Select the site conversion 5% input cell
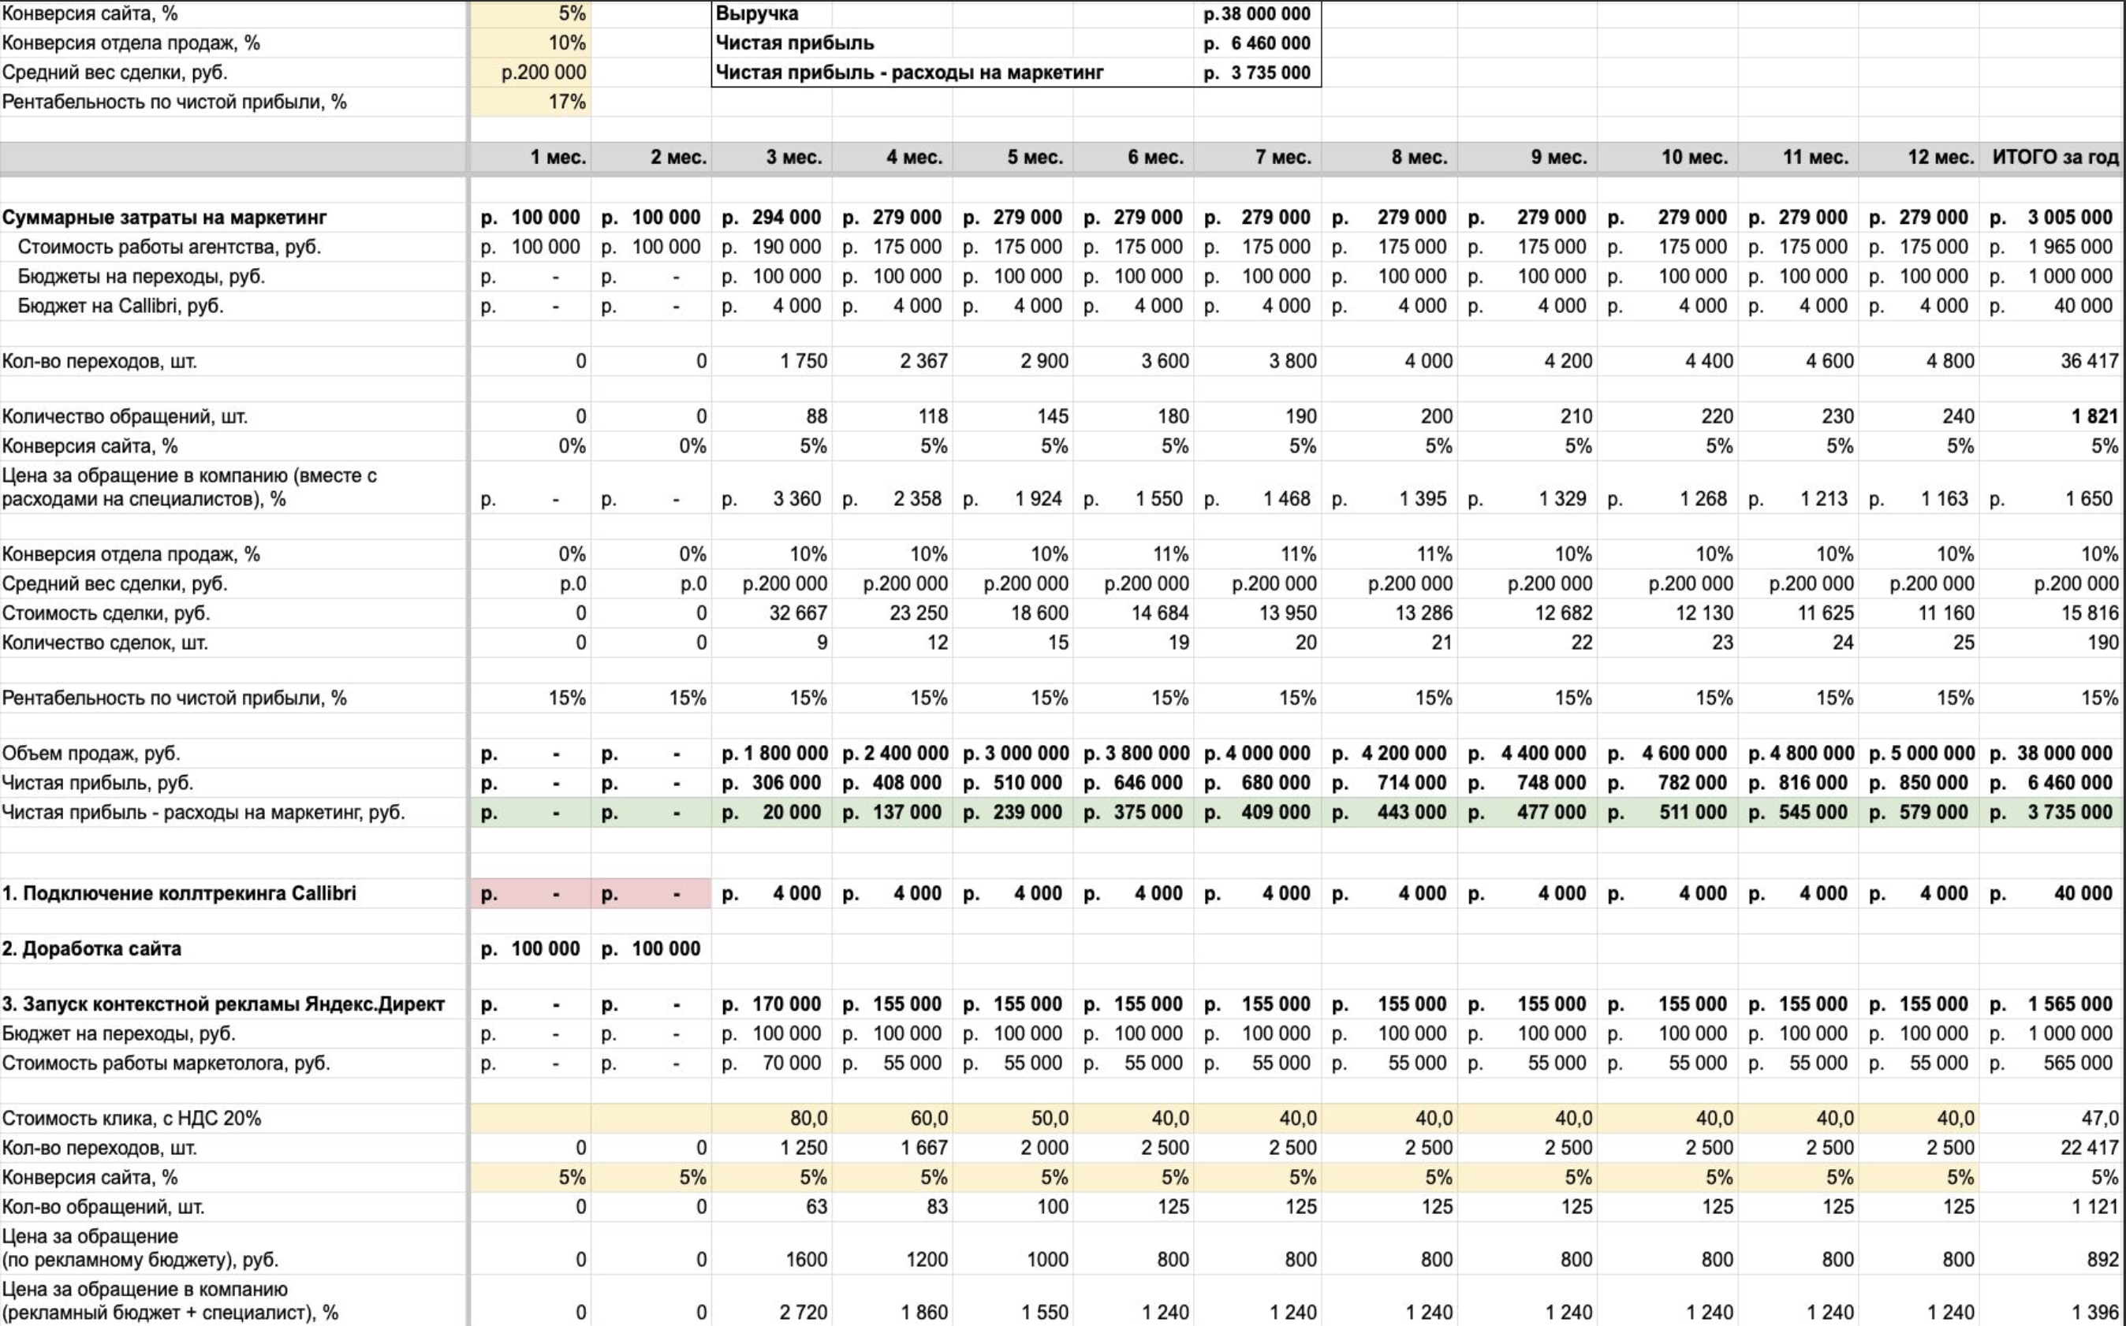Image resolution: width=2126 pixels, height=1326 pixels. 531,14
